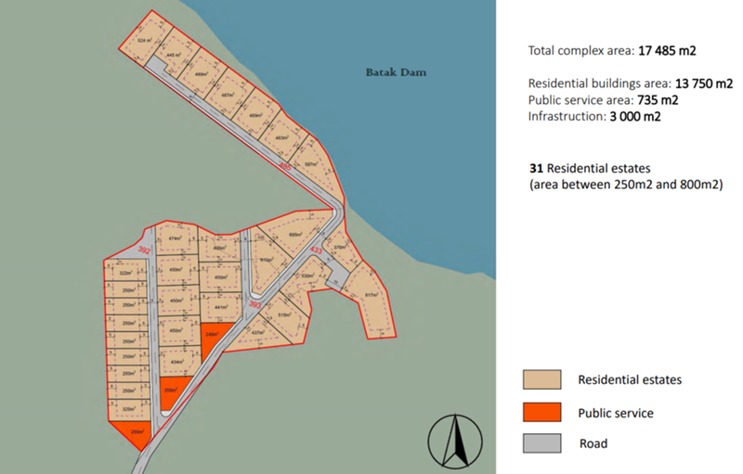Select the 817m² residential plot
743x474 pixels.
pos(371,295)
